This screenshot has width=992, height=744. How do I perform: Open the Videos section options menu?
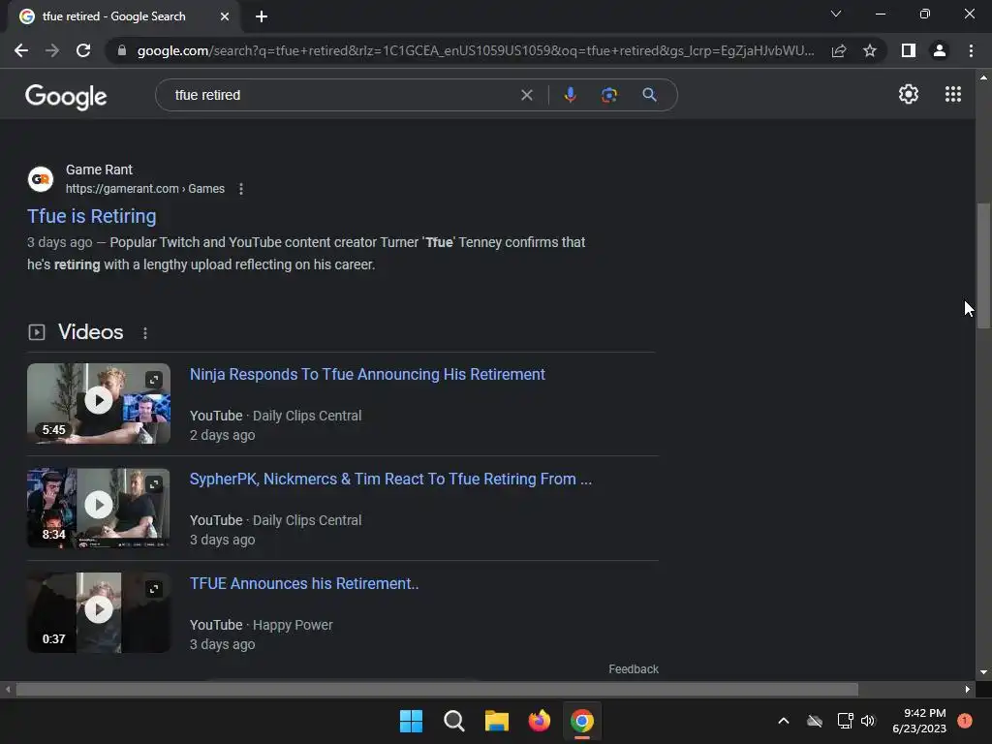click(145, 333)
